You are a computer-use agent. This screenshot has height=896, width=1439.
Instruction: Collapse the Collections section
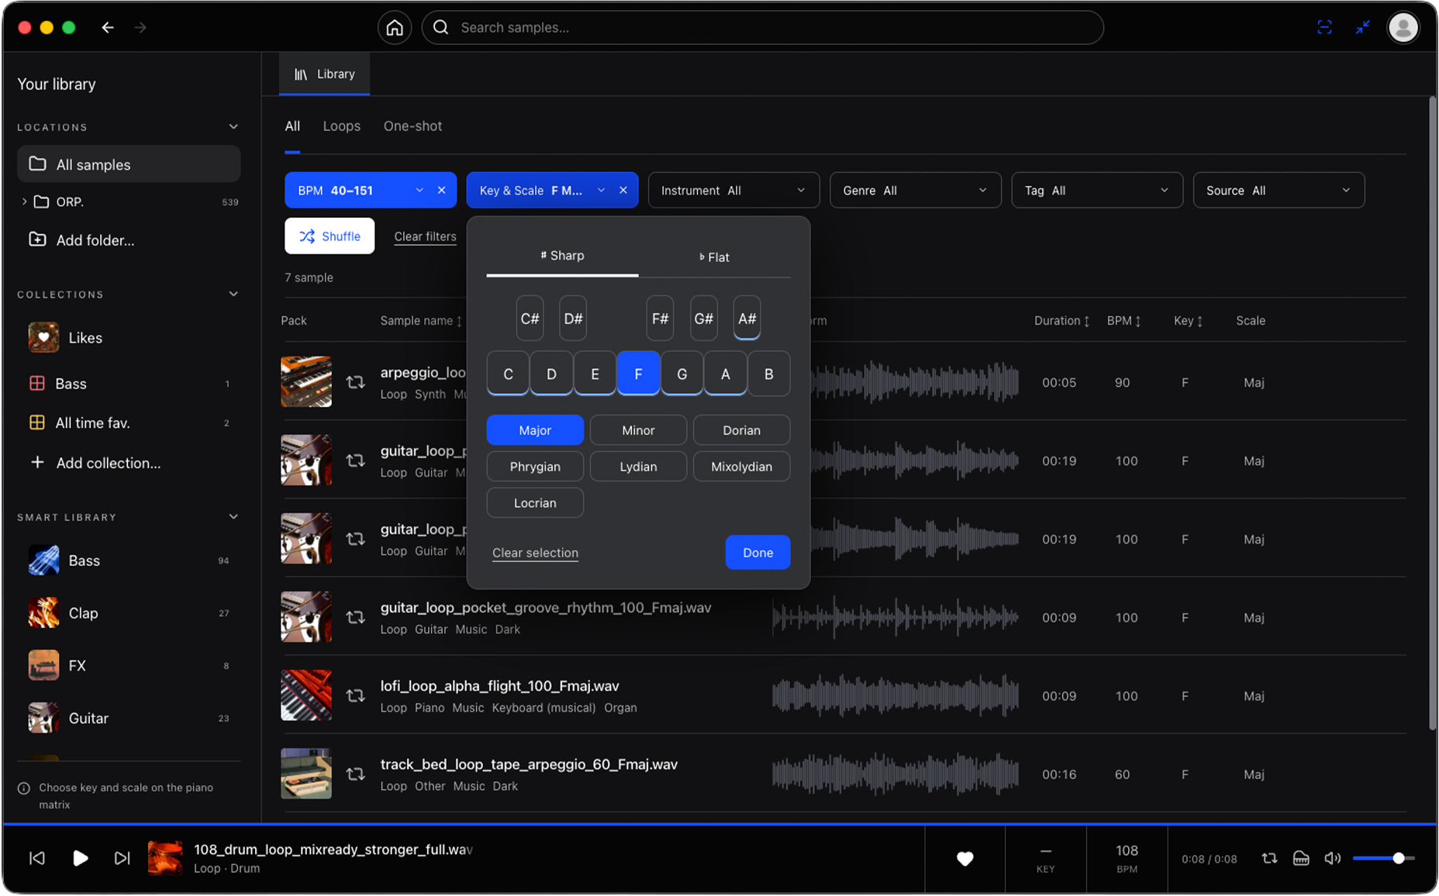pyautogui.click(x=233, y=294)
